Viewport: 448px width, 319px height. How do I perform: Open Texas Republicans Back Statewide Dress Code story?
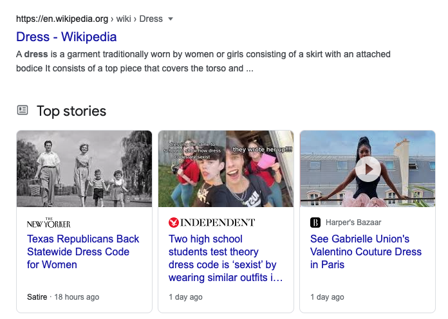coord(83,251)
